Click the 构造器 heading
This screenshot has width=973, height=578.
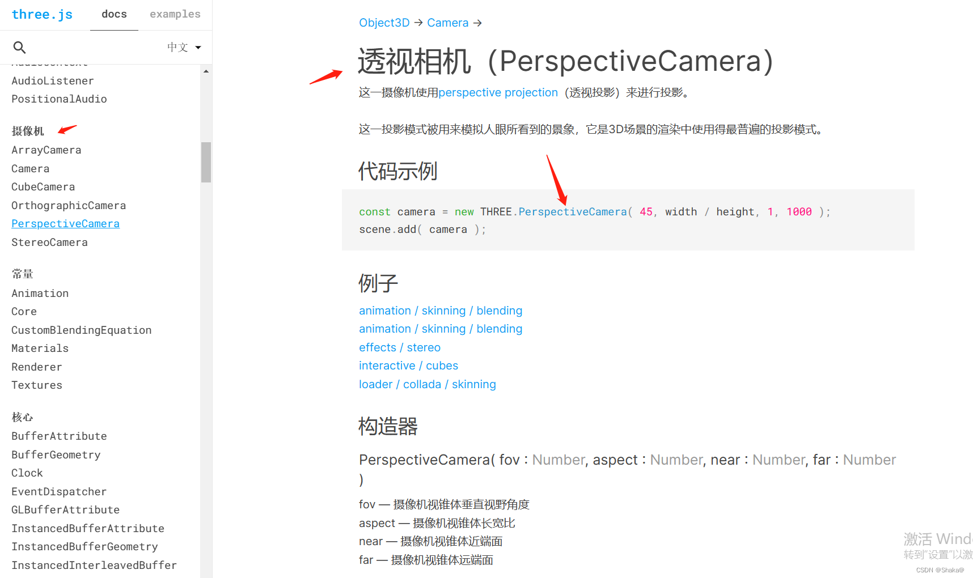coord(388,426)
